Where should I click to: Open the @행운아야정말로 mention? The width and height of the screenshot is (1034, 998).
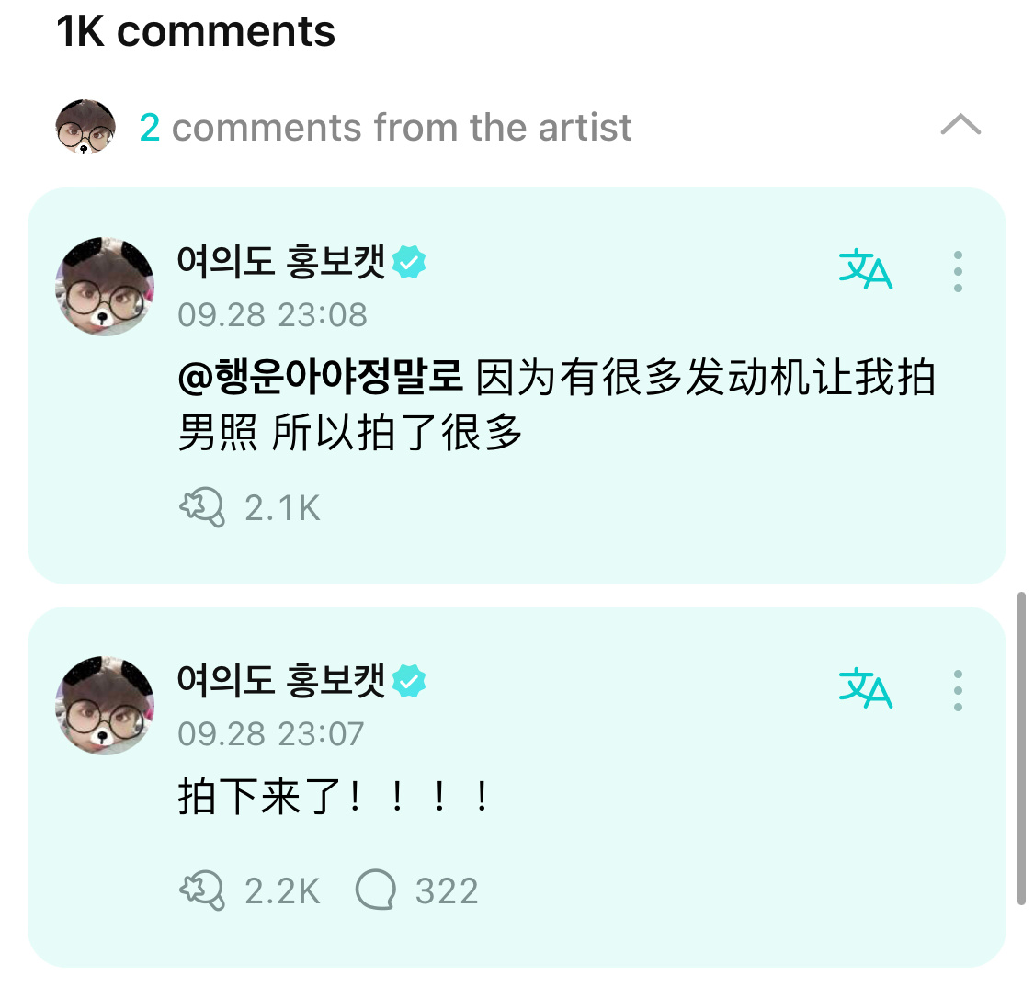tap(321, 378)
